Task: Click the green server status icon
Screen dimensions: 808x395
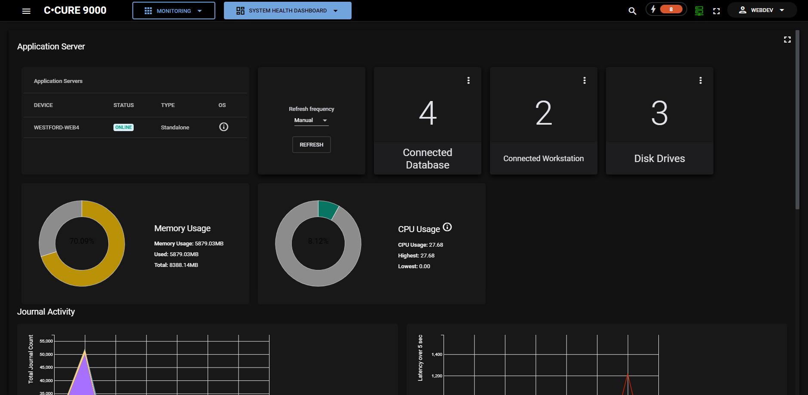Action: (x=699, y=11)
